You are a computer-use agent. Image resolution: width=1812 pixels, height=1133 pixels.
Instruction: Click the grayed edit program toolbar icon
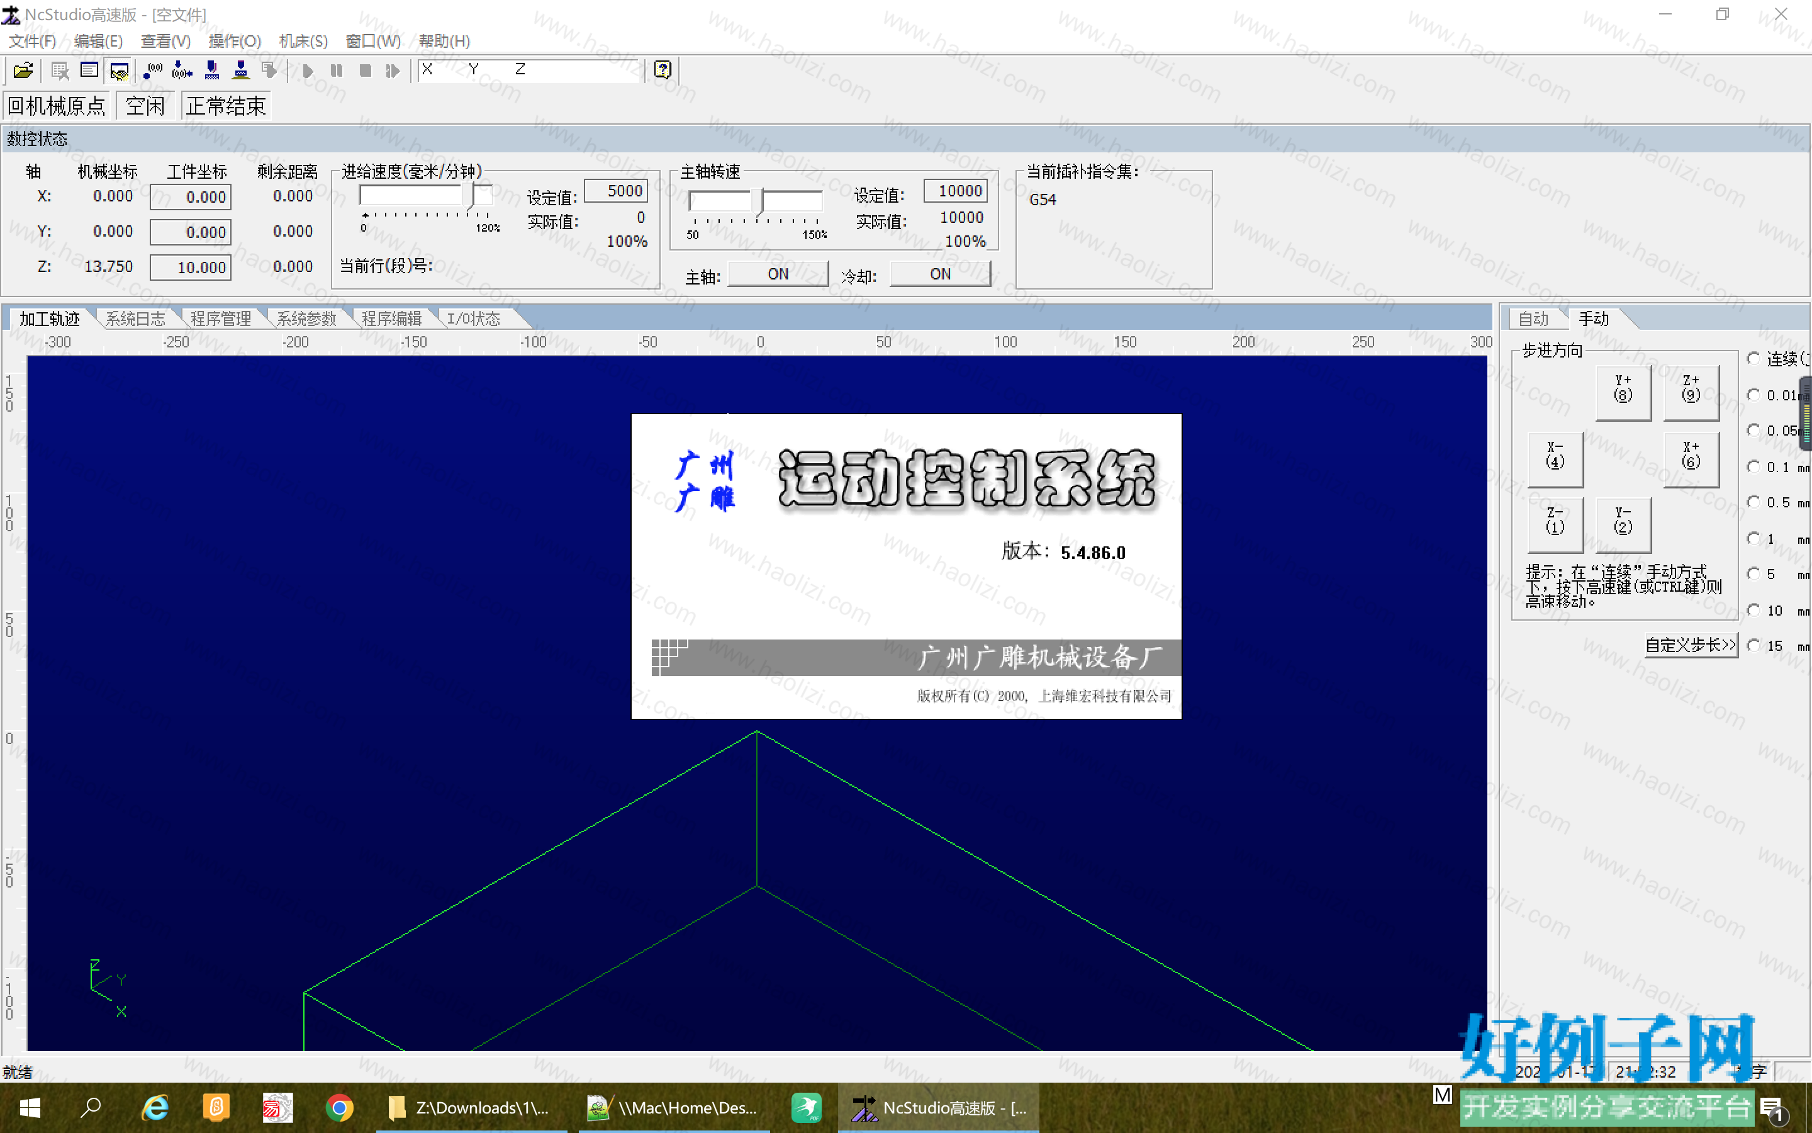[60, 70]
